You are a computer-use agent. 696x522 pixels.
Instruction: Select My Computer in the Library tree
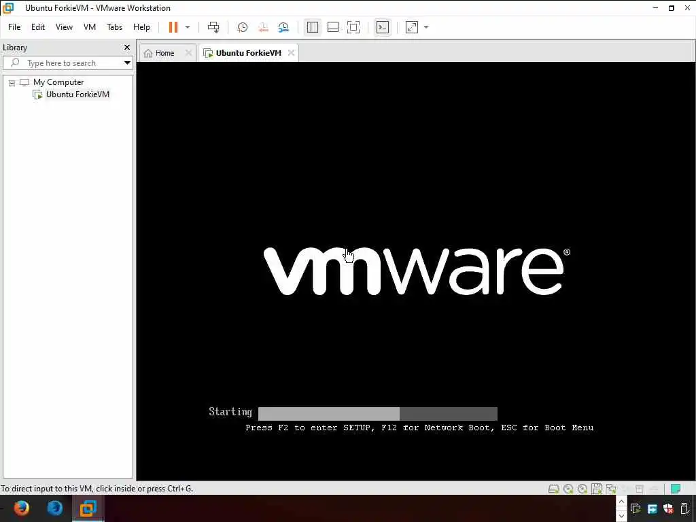58,82
